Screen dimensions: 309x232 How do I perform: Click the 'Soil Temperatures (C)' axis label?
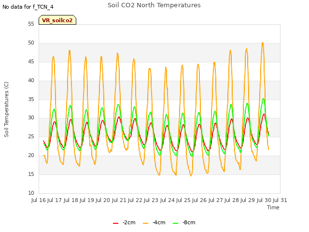[6, 109]
